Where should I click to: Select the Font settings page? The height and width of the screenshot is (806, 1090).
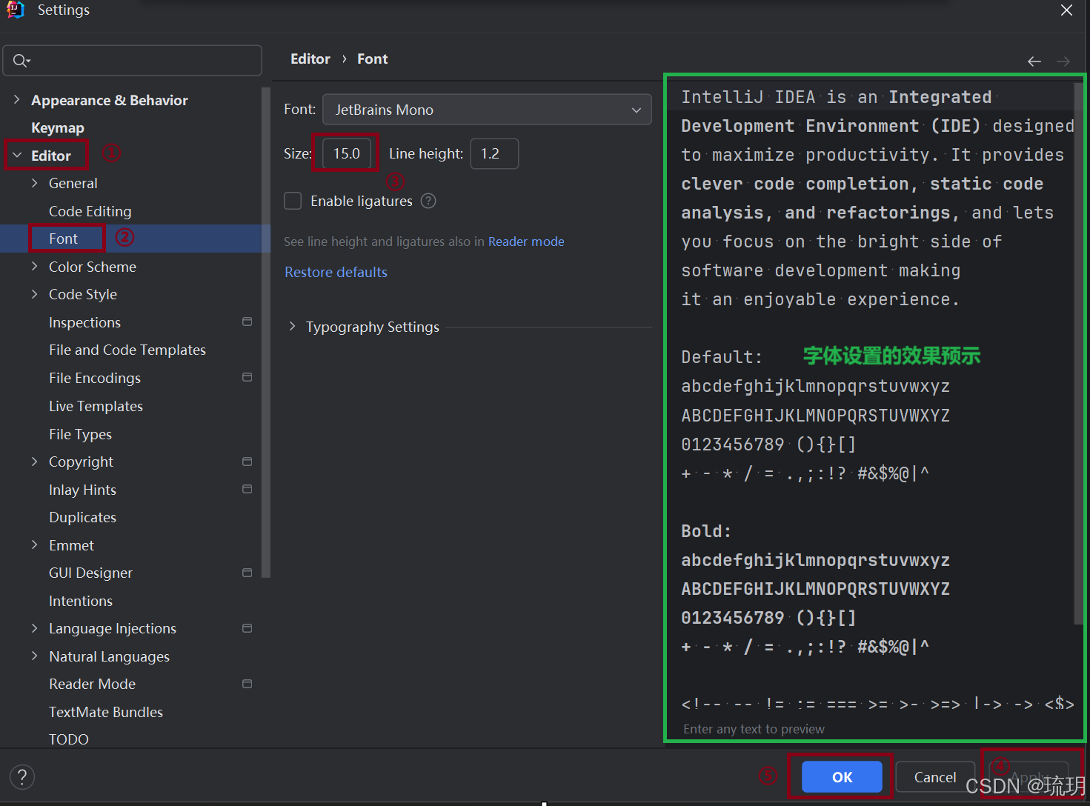pyautogui.click(x=63, y=239)
